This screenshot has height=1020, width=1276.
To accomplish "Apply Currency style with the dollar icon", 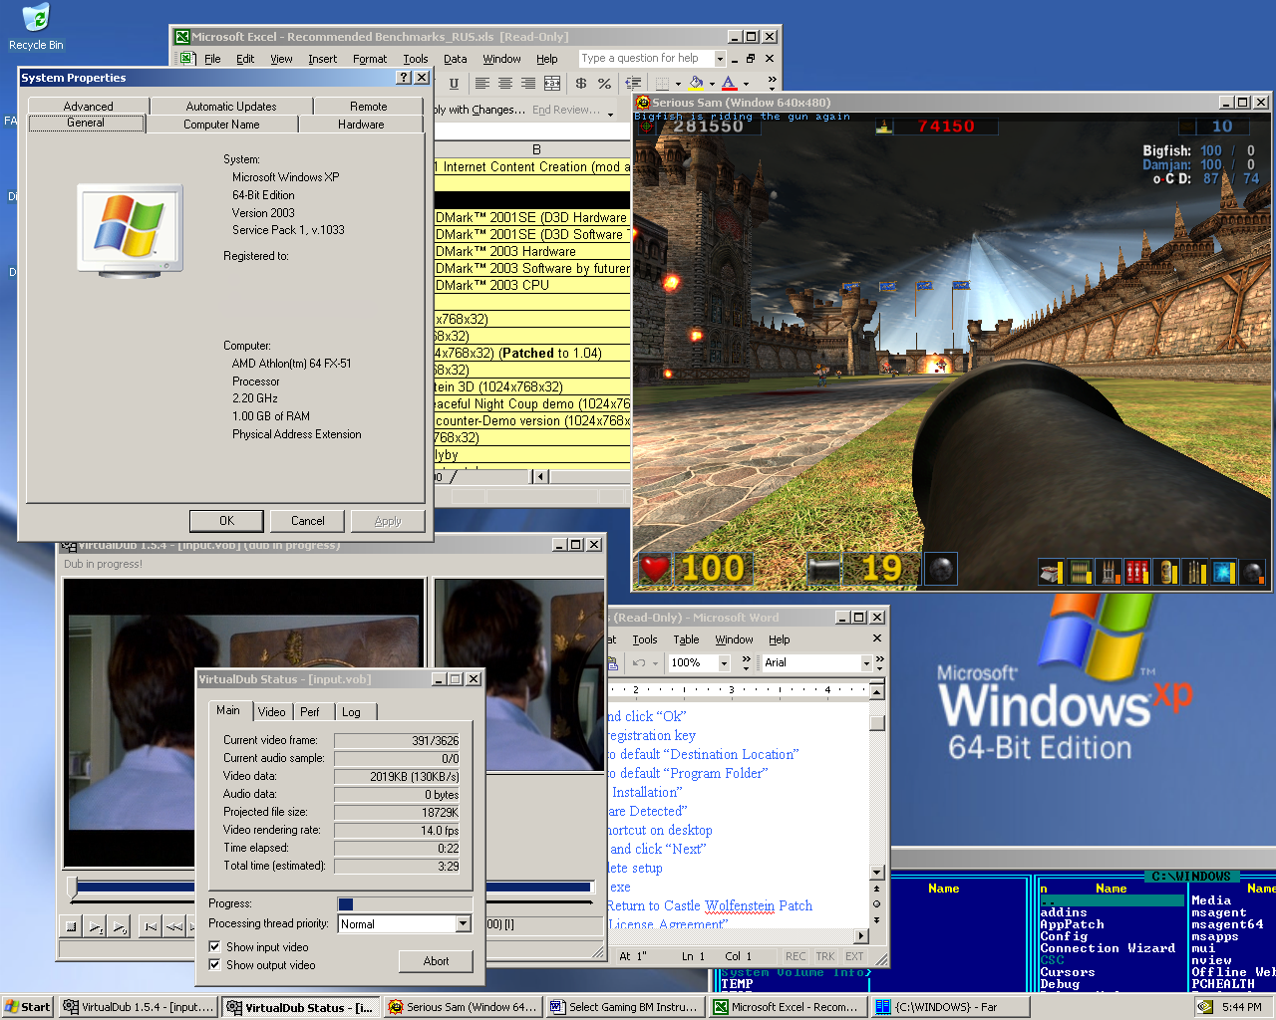I will click(x=581, y=84).
